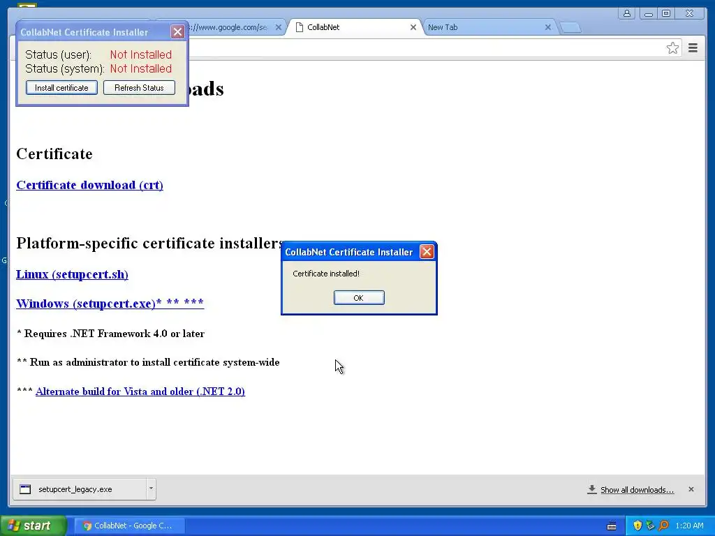The height and width of the screenshot is (536, 715).
Task: Click the green network tray icon
Action: [x=650, y=526]
